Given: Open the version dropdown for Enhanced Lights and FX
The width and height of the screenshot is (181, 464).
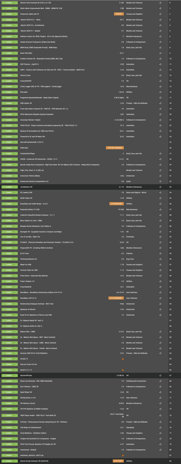Looking at the screenshot, I should (x=119, y=14).
